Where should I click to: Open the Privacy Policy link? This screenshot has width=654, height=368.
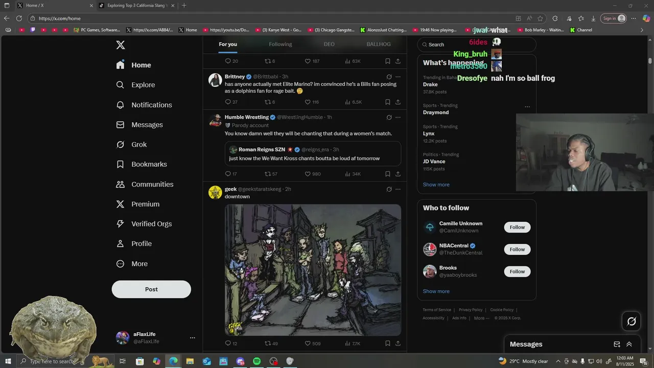tap(471, 310)
